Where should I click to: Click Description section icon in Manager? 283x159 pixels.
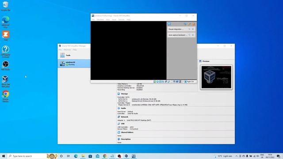point(119,139)
